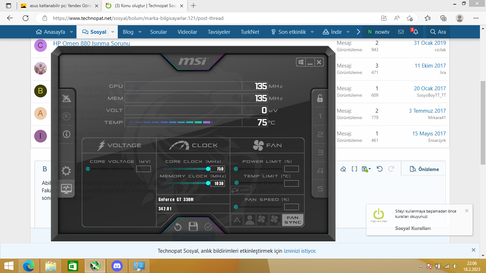
Task: Toggle Afterburner profile lock padlock
Action: (320, 98)
